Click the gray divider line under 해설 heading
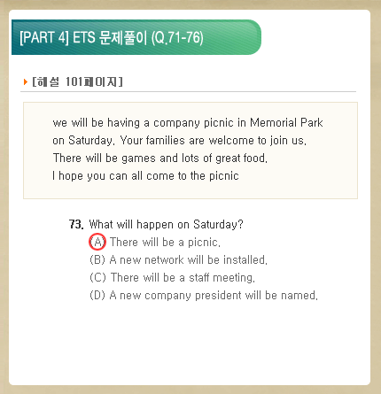 point(188,92)
